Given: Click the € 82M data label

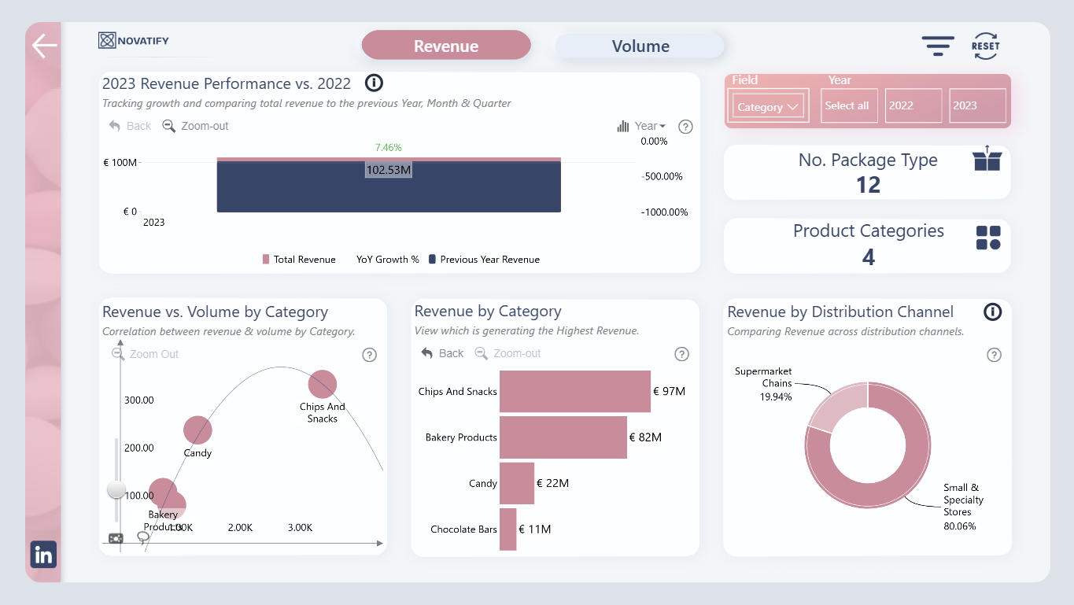Looking at the screenshot, I should (645, 437).
